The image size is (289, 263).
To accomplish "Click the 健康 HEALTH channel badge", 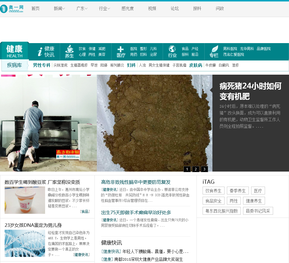I will 14,51.
